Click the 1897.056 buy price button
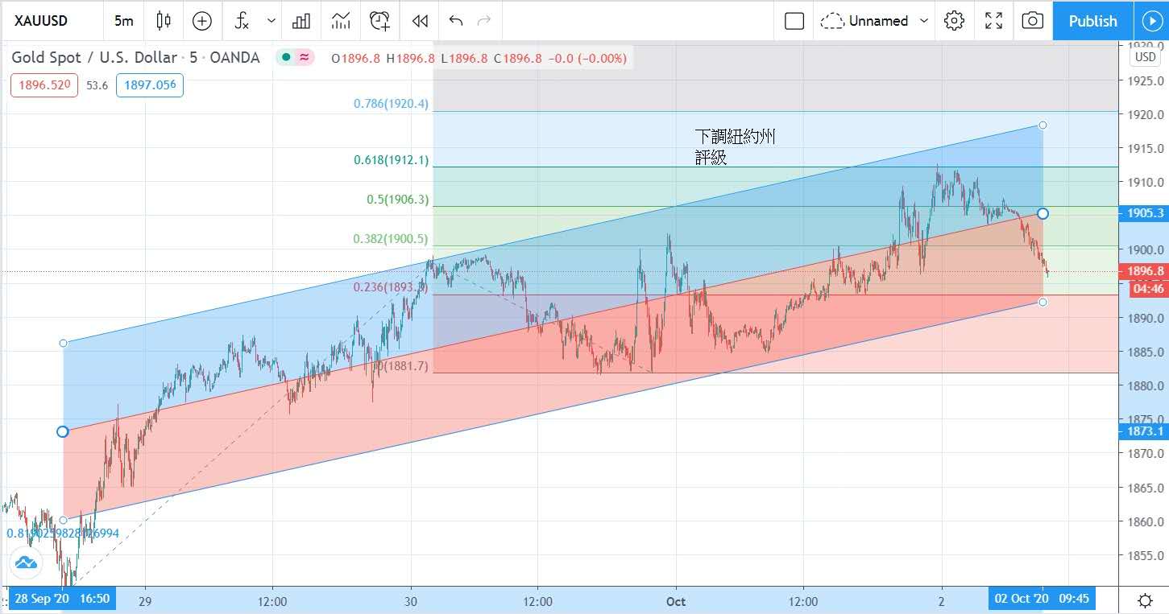The width and height of the screenshot is (1169, 614). [x=149, y=84]
